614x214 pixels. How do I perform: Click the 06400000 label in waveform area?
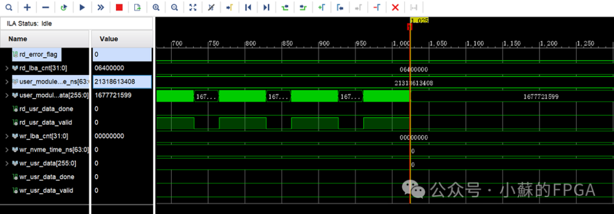[x=413, y=70]
